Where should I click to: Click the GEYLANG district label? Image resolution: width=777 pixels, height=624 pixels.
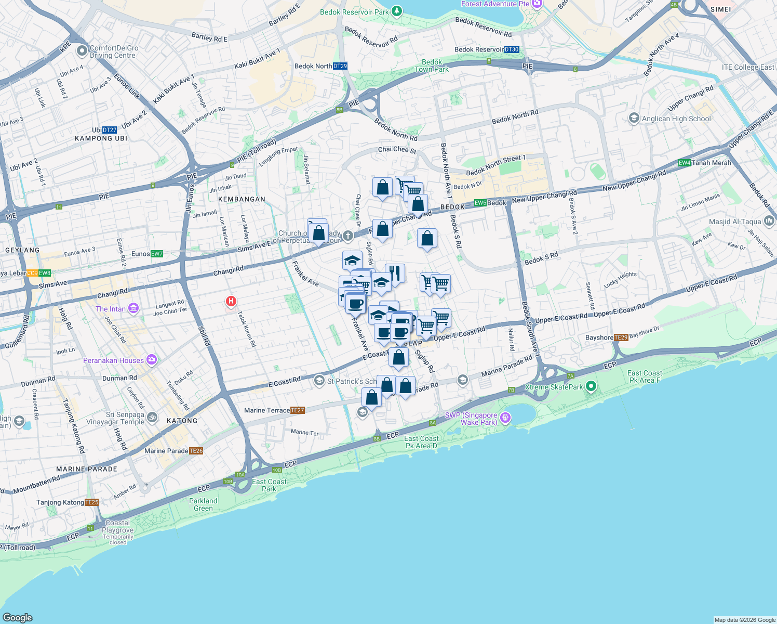click(22, 250)
